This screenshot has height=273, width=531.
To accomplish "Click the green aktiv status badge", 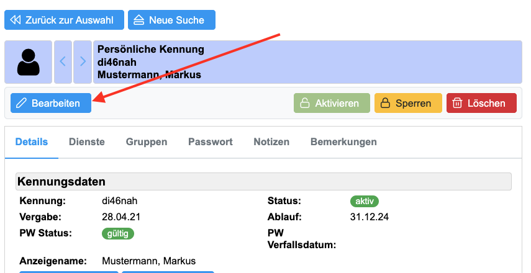I will pos(365,201).
